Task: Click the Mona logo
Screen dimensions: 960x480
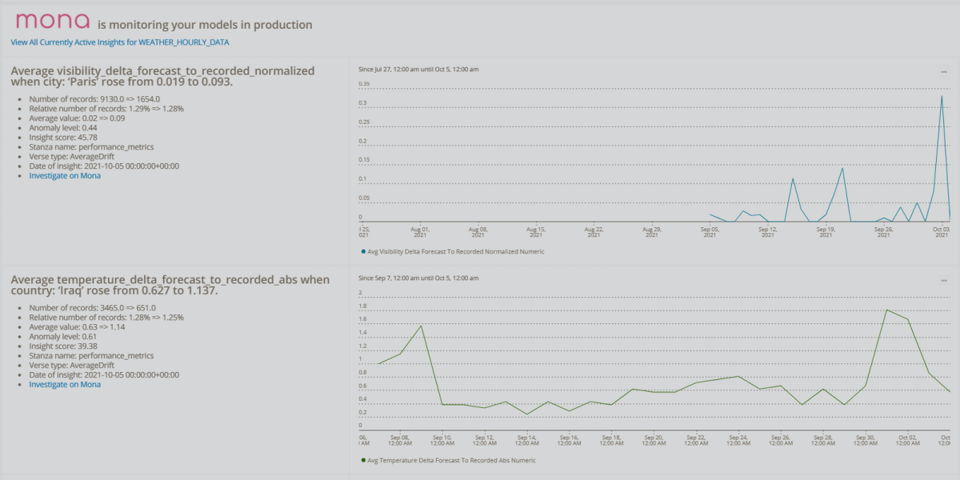Action: (x=53, y=22)
